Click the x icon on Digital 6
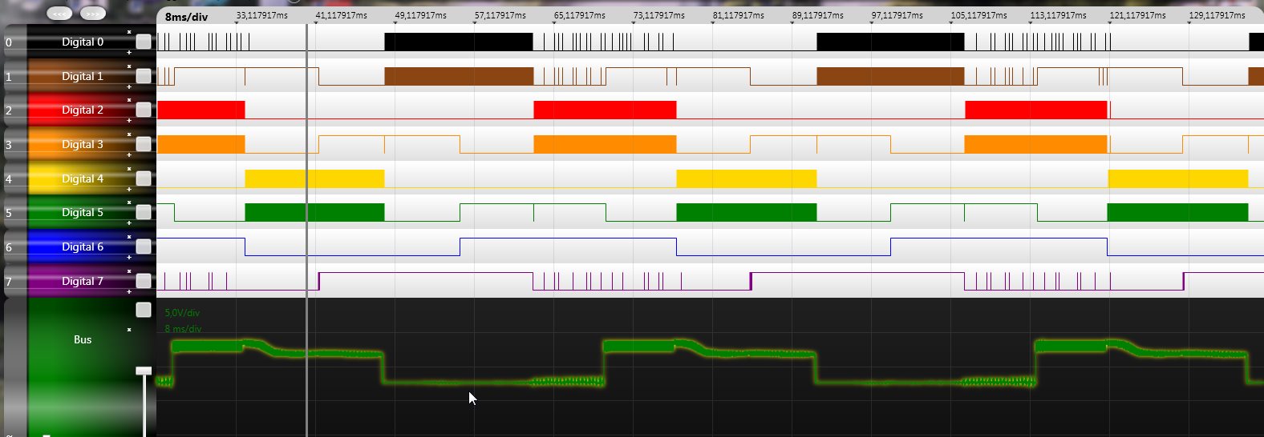Screen dimensions: 1264x437 [x=129, y=237]
